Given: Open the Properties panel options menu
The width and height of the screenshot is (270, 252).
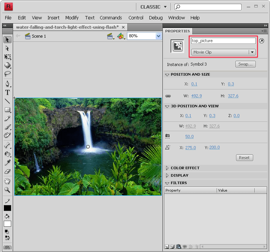Looking at the screenshot, I should pos(264,31).
